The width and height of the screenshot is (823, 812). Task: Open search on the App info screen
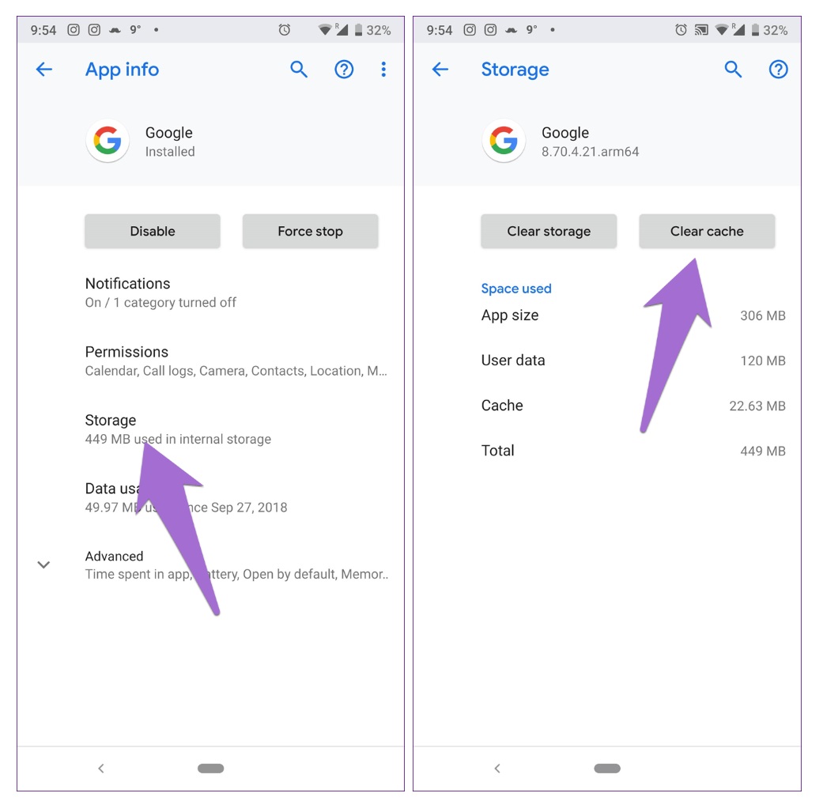coord(299,70)
